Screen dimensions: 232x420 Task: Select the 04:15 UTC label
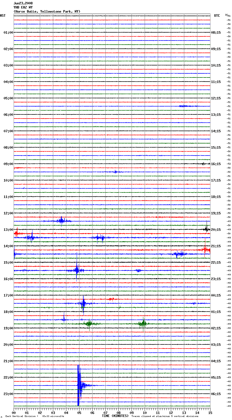coord(216,361)
